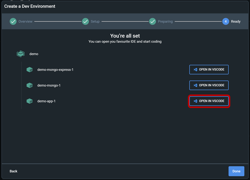Go Back to previous step
250x180 pixels.
point(13,171)
